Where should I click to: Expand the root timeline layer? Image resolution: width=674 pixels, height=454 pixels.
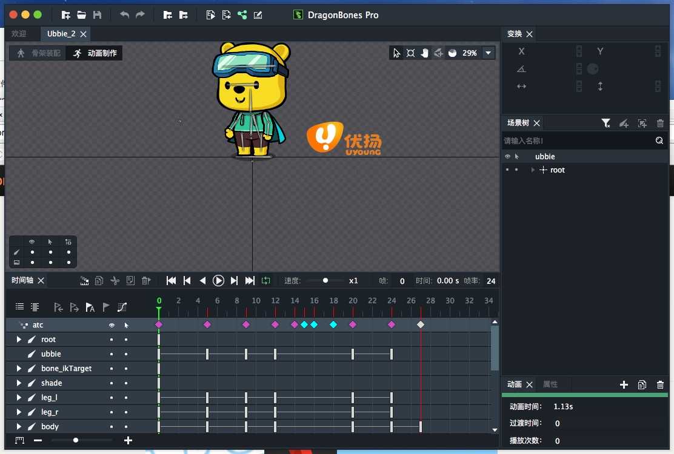[18, 340]
